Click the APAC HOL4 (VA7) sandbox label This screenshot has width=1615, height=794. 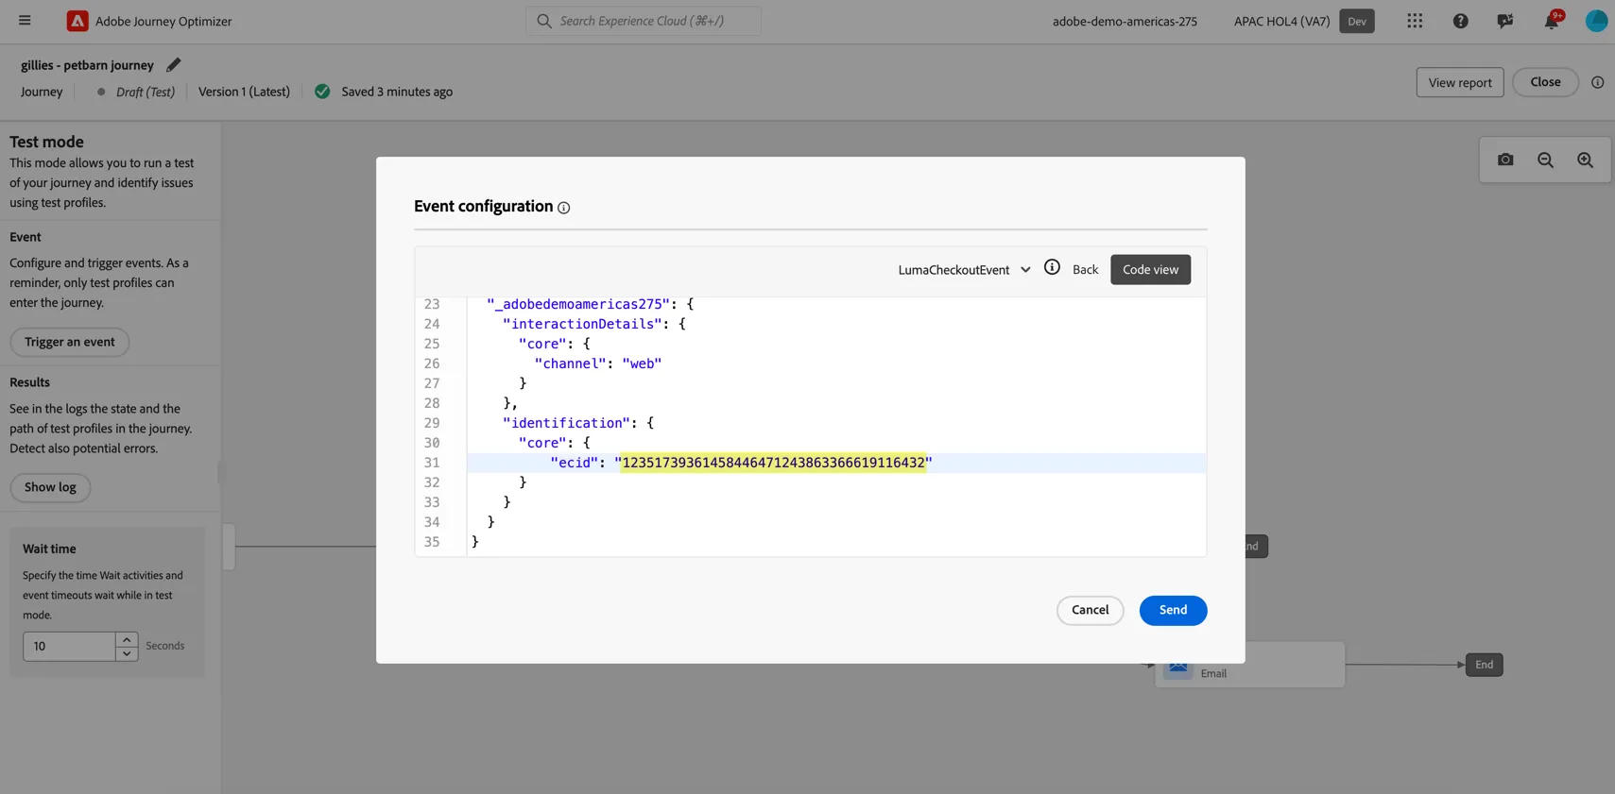coord(1281,21)
